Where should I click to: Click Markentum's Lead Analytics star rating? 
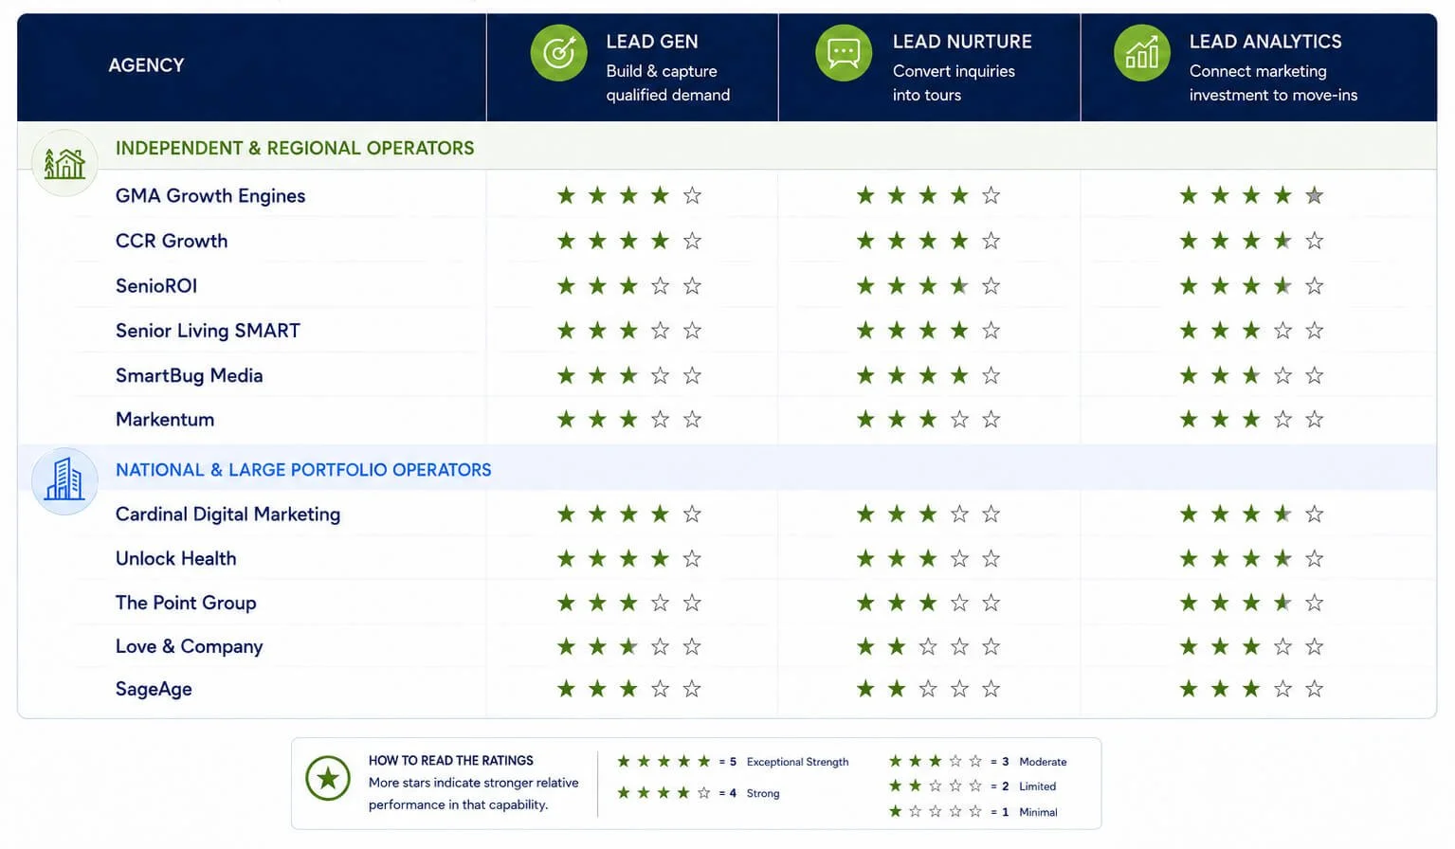coord(1251,419)
